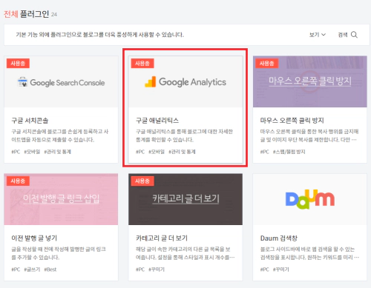Open the 카테고리 글 더 보기 dark banner
Screen dimensions: 371x288
pos(185,199)
